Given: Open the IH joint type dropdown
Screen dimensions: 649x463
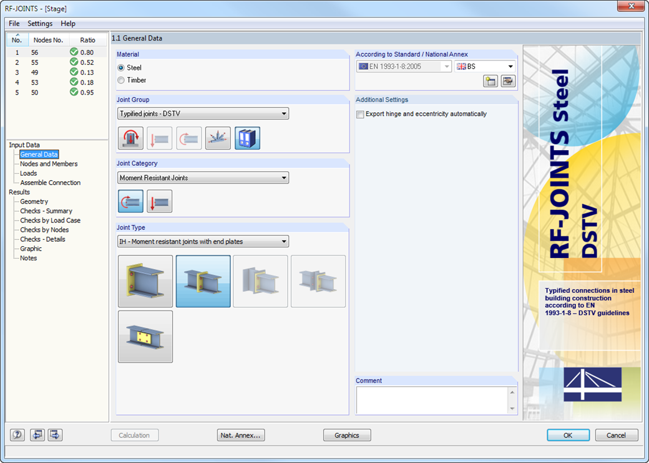Looking at the screenshot, I should (285, 241).
